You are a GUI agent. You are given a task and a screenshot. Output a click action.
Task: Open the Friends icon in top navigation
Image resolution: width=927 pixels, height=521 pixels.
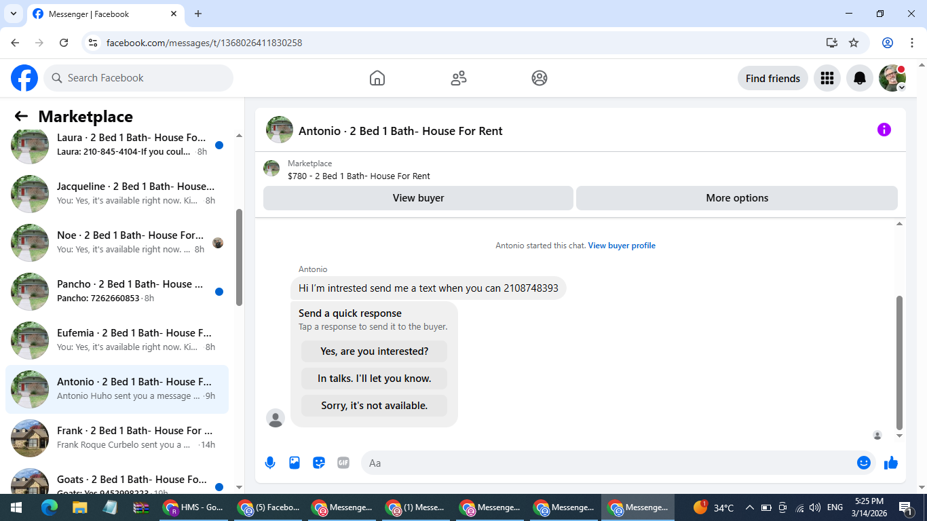click(459, 78)
